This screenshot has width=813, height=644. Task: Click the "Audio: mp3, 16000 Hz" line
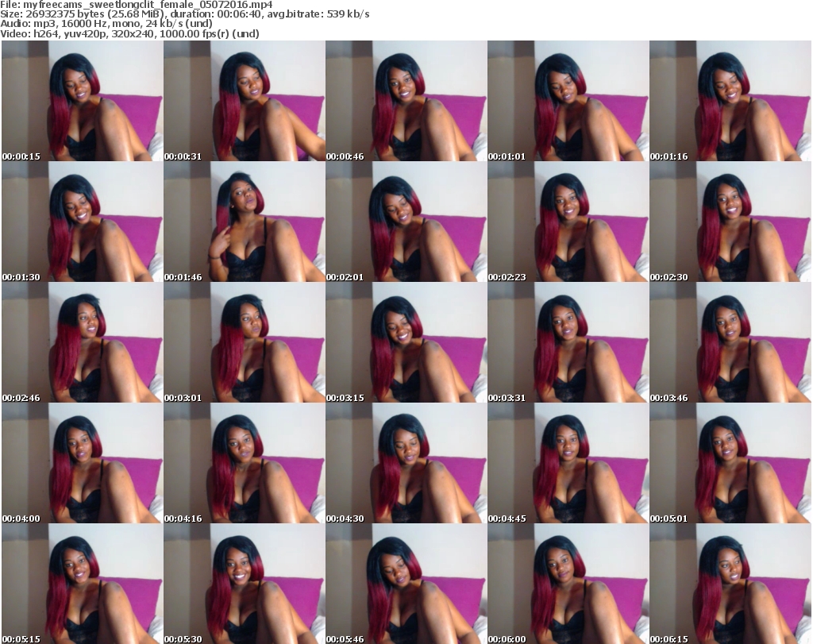coord(106,24)
